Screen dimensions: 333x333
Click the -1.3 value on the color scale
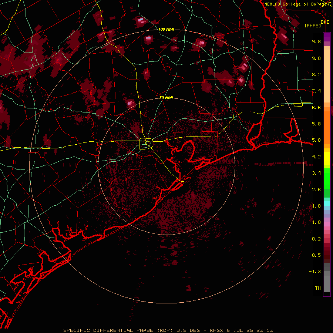[x=315, y=272]
